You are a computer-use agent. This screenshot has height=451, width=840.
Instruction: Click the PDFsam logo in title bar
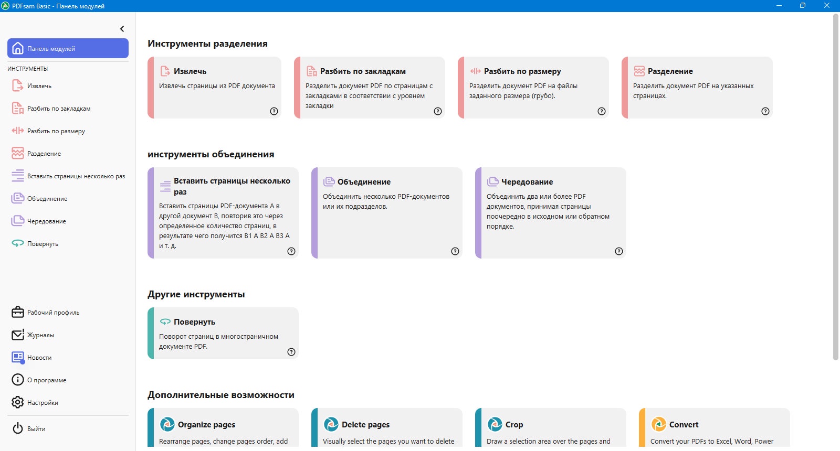[6, 6]
